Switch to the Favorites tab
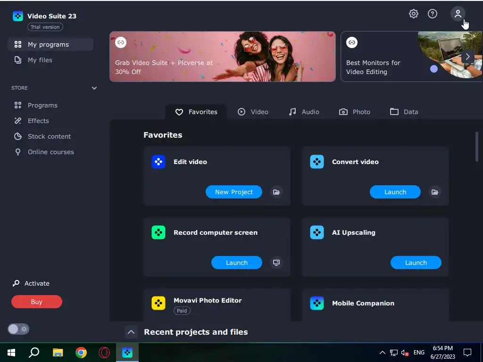 (196, 112)
